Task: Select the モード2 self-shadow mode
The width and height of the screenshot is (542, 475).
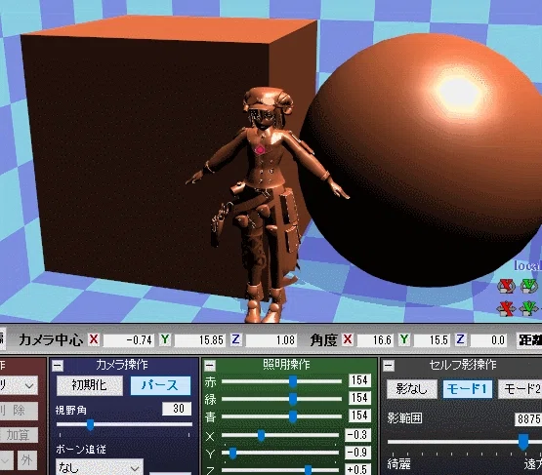Action: point(521,389)
